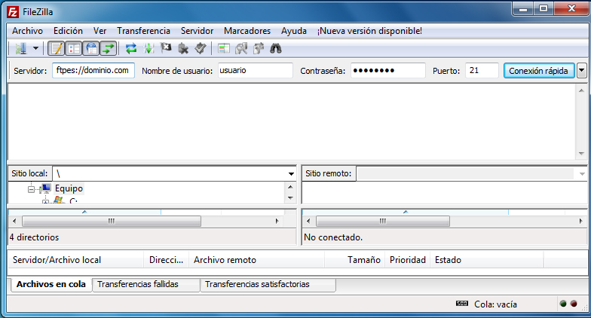This screenshot has width=591, height=318.
Task: Click scroll up arrow in local tree
Action: coord(291,187)
